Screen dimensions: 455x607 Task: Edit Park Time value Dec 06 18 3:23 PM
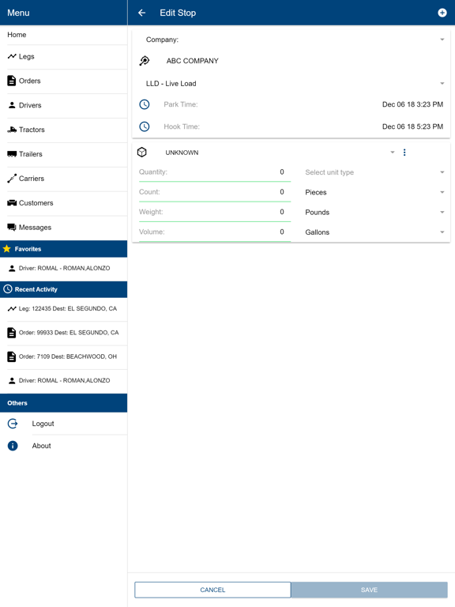[x=412, y=104]
